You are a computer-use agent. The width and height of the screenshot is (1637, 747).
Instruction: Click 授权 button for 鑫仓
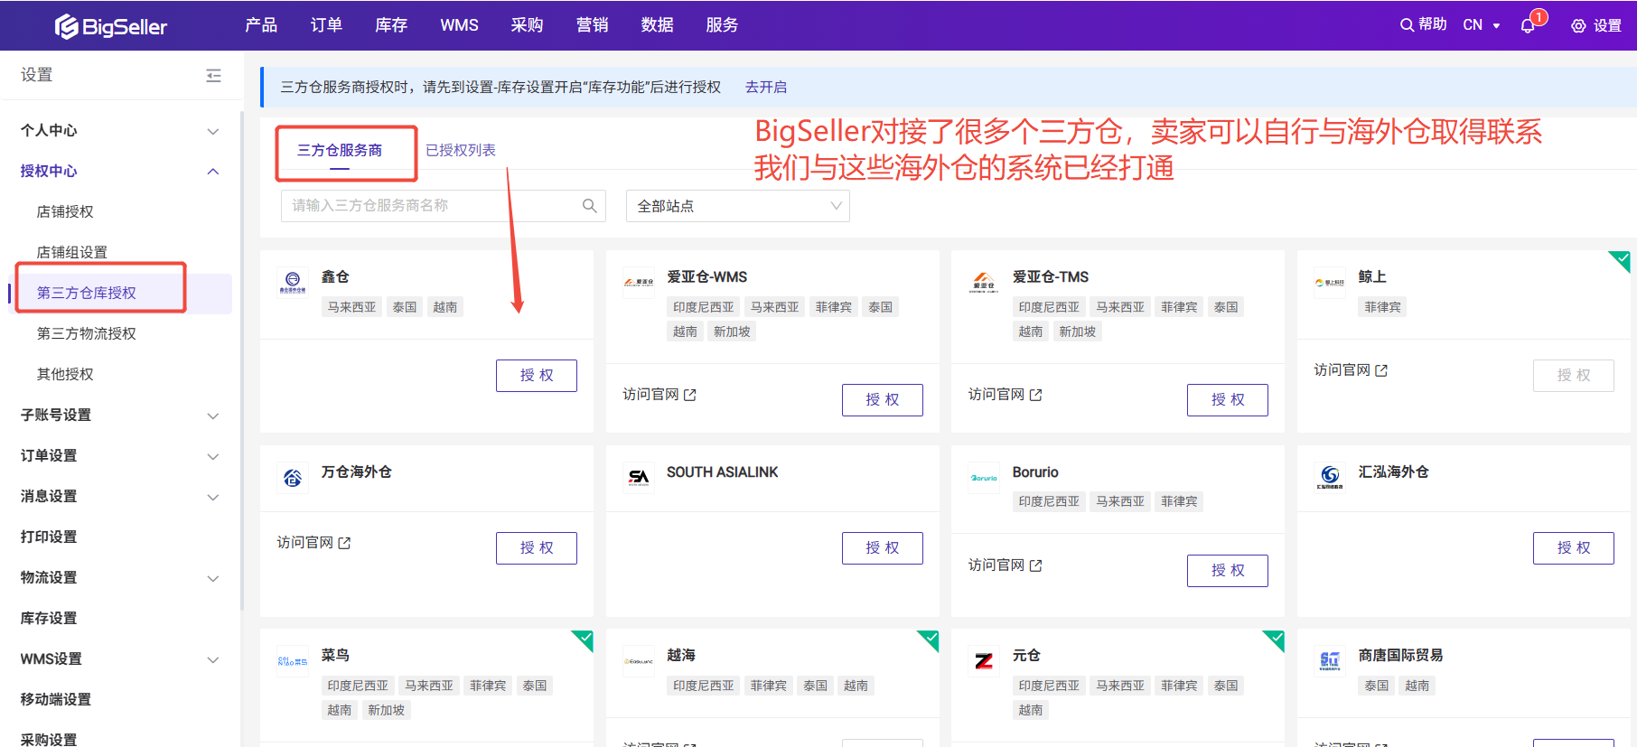click(x=537, y=376)
